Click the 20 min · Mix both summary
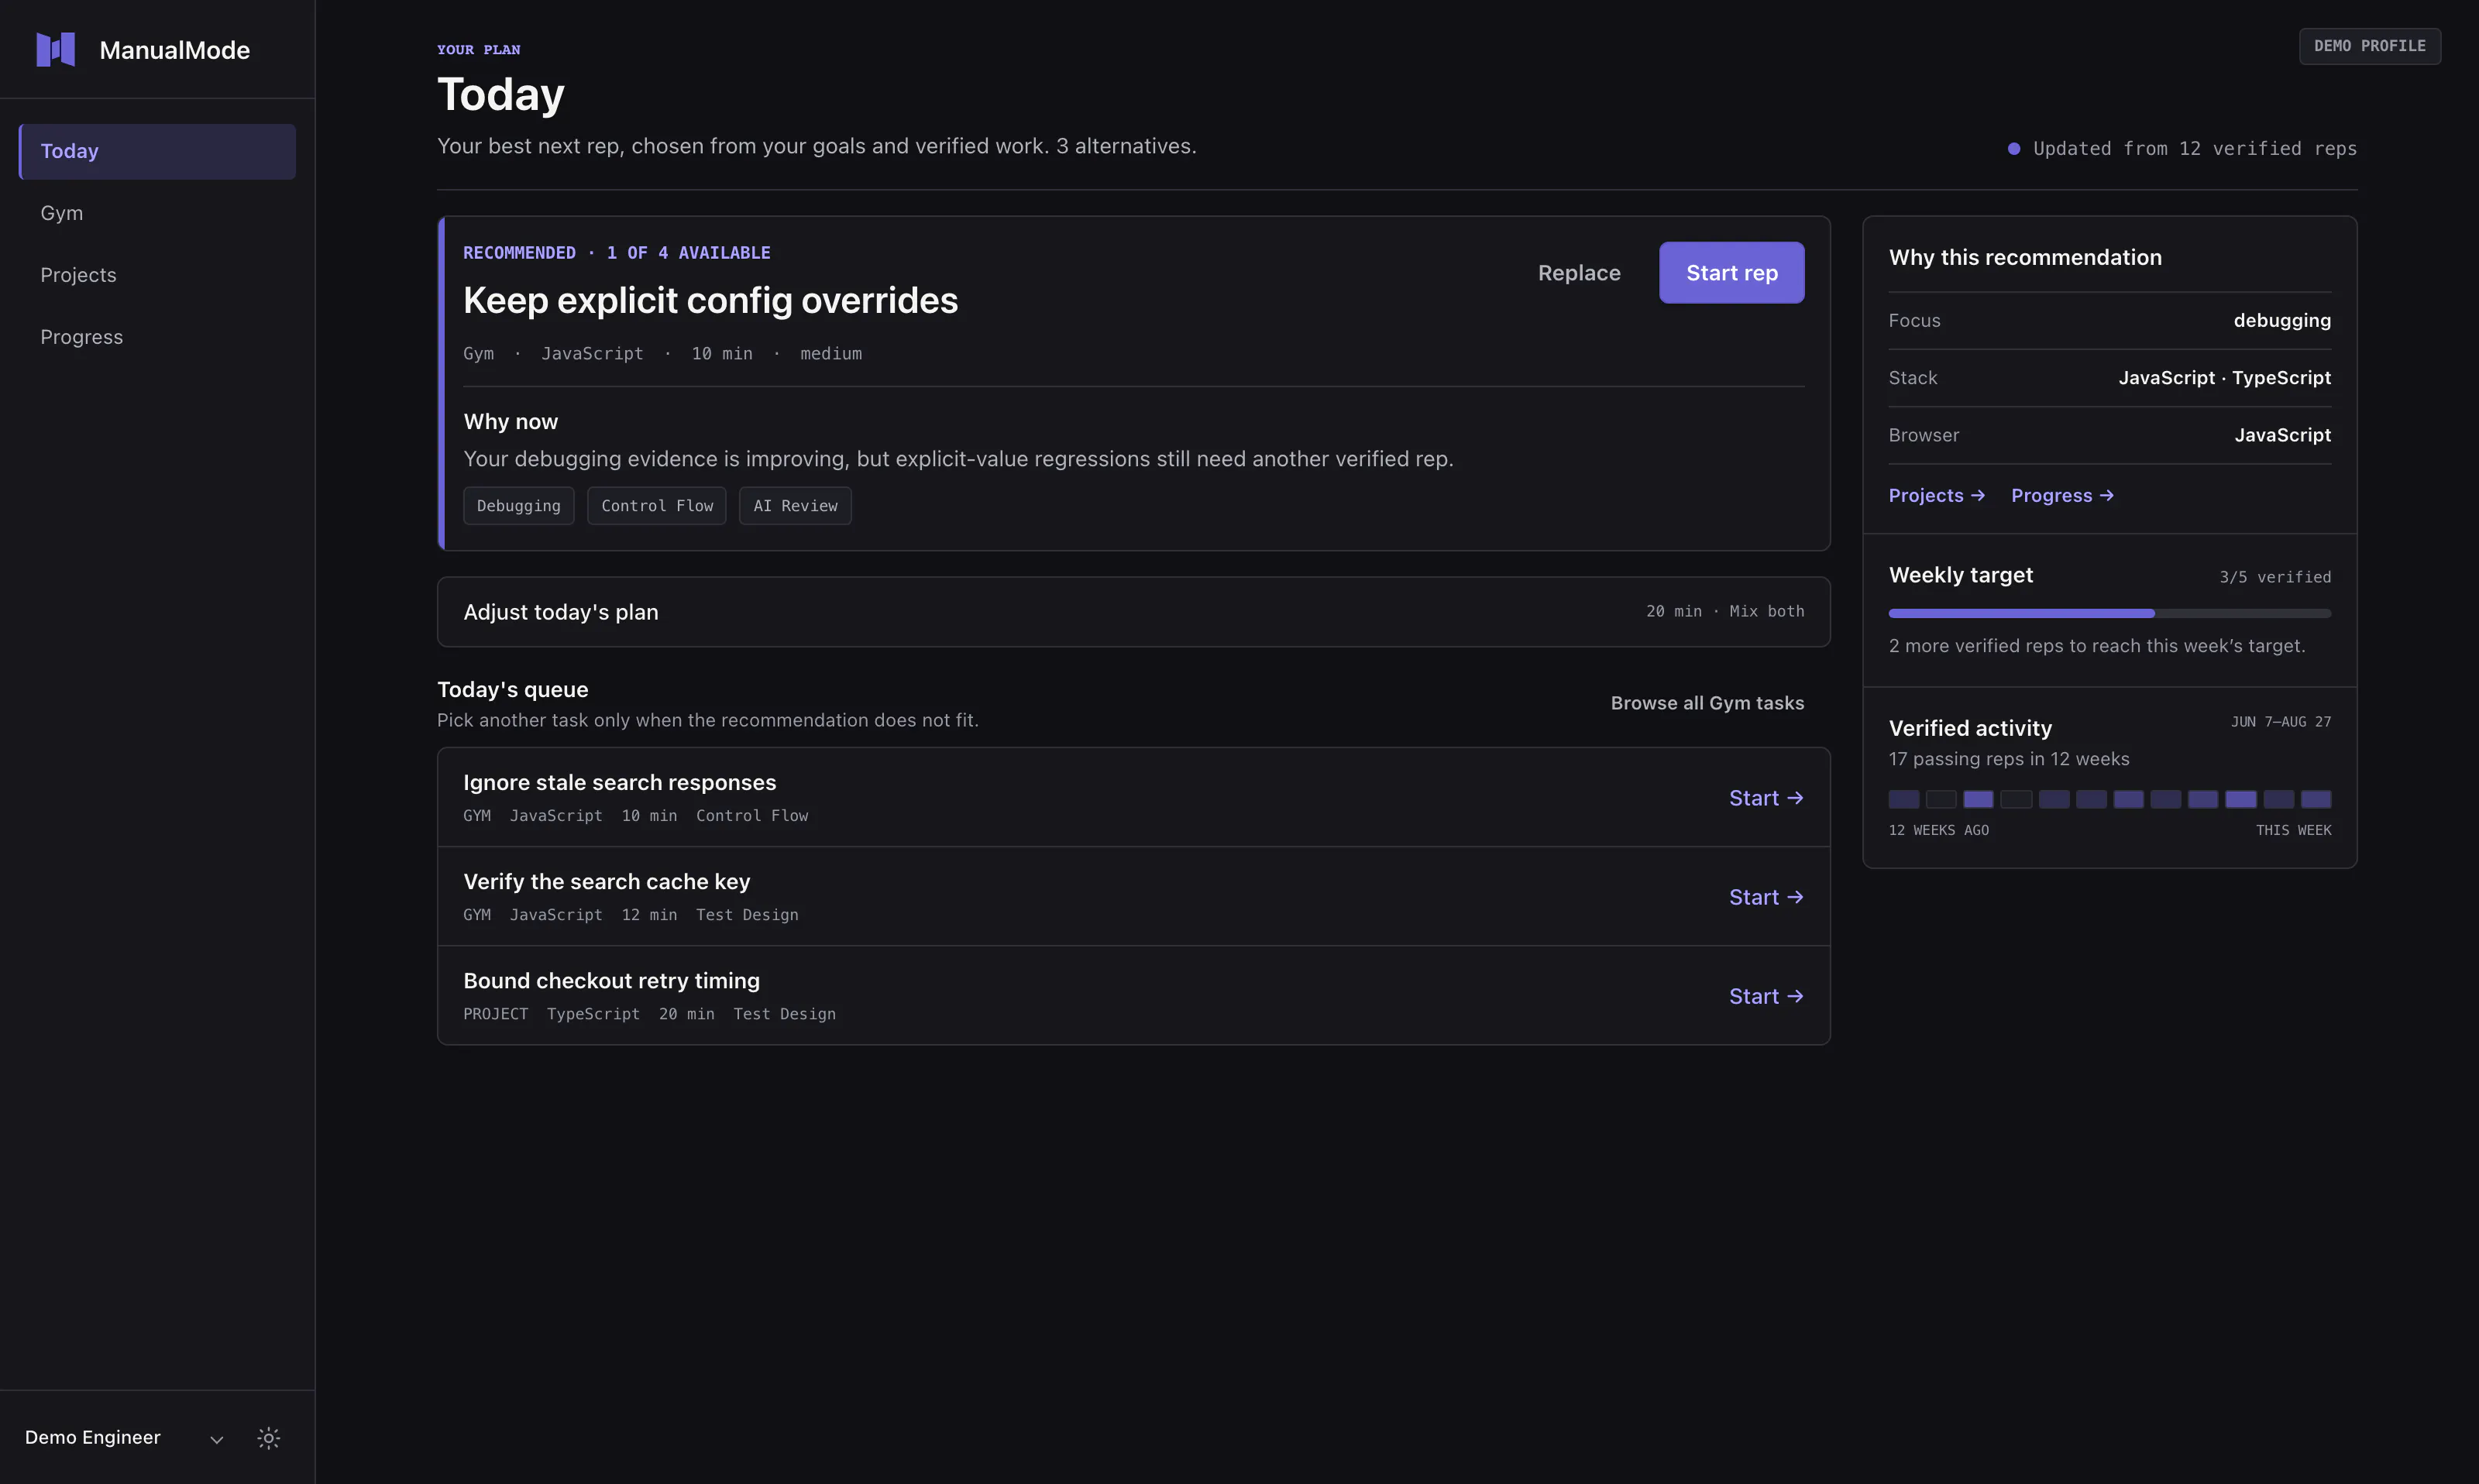This screenshot has width=2479, height=1484. pos(1725,611)
